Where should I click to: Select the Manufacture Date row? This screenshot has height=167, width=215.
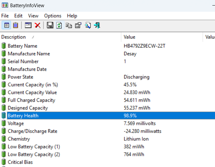[x=107, y=69]
